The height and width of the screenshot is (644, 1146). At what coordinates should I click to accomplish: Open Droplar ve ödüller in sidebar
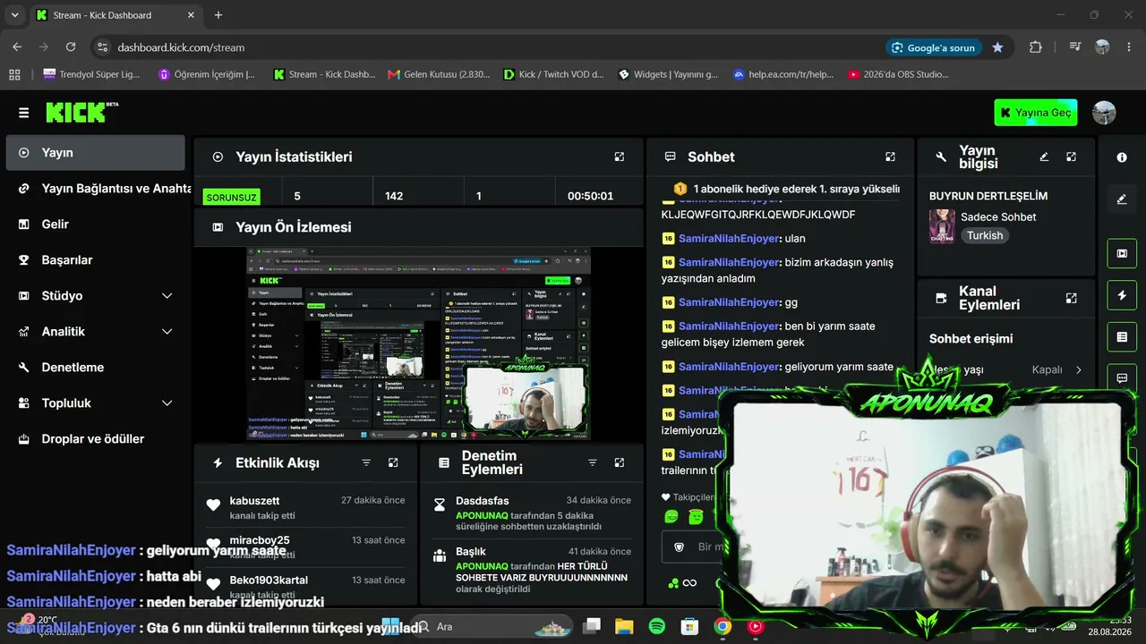click(95, 439)
